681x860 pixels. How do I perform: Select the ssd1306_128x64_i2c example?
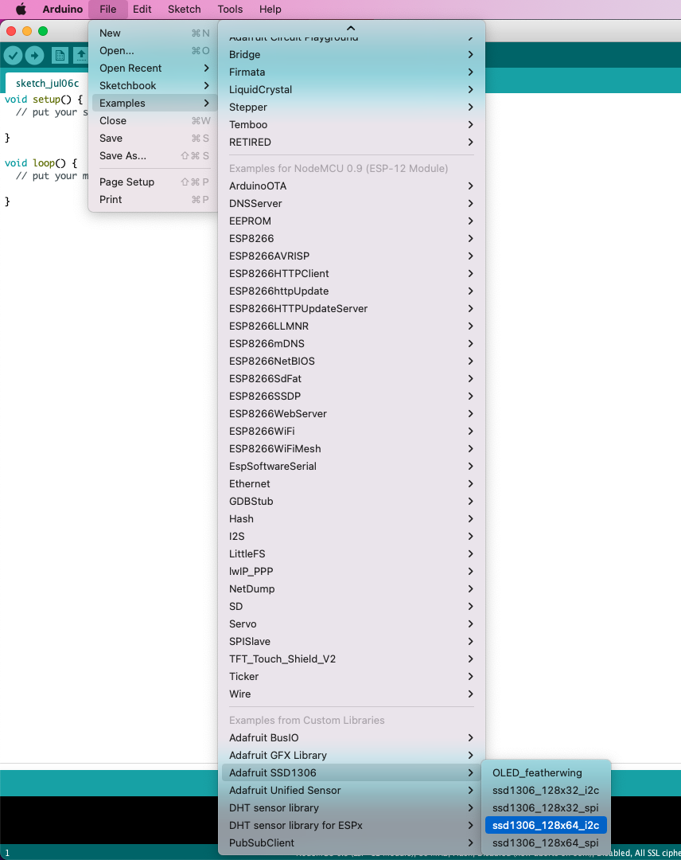coord(546,825)
